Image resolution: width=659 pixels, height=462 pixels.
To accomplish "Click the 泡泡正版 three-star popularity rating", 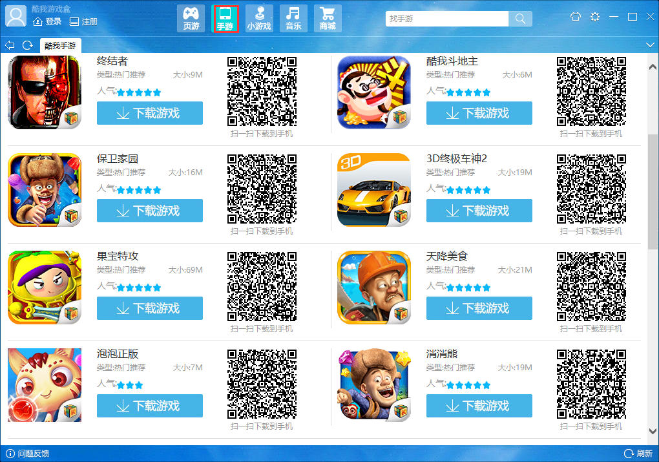I will coord(130,385).
